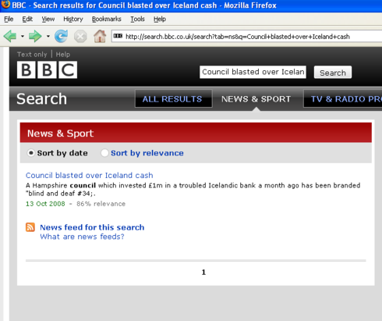
Task: Switch to the TV & RADIO tab
Action: [342, 98]
